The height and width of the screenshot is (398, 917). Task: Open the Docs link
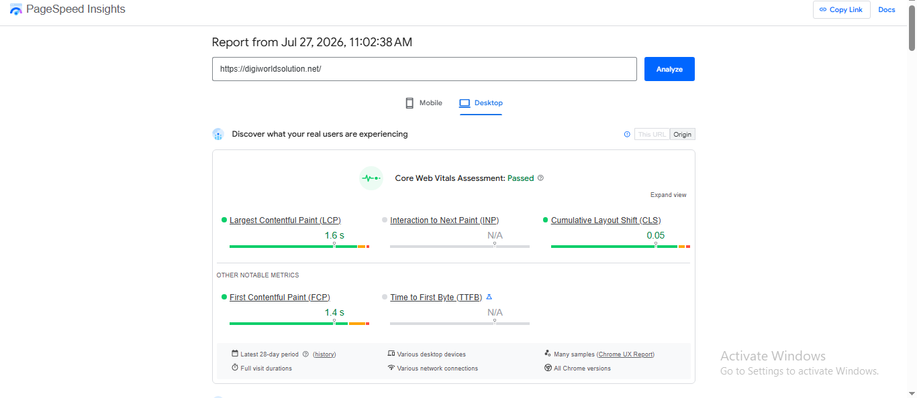[887, 9]
